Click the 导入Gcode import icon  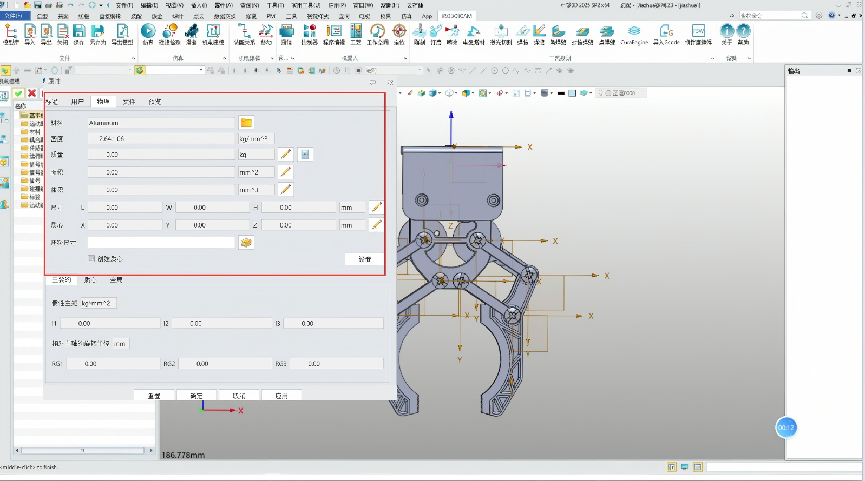[x=666, y=31]
